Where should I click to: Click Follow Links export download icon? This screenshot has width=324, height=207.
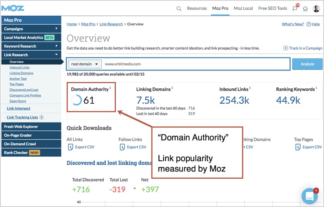click(x=122, y=147)
